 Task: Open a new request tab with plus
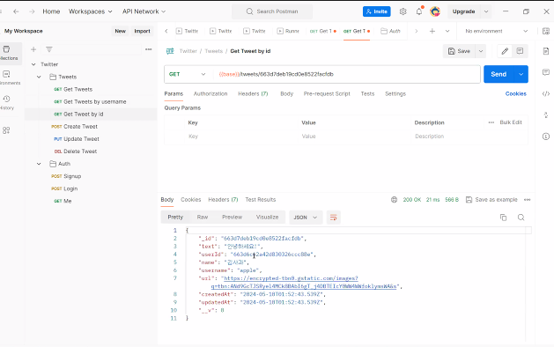pyautogui.click(x=432, y=31)
